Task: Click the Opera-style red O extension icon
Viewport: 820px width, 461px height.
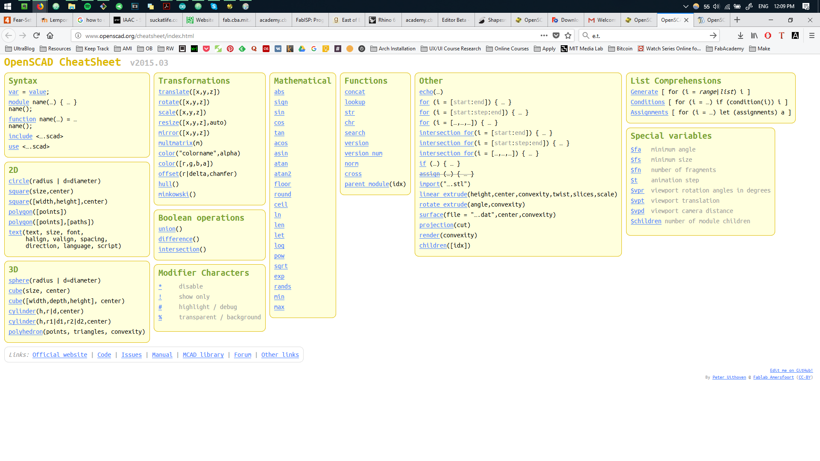Action: pos(768,35)
